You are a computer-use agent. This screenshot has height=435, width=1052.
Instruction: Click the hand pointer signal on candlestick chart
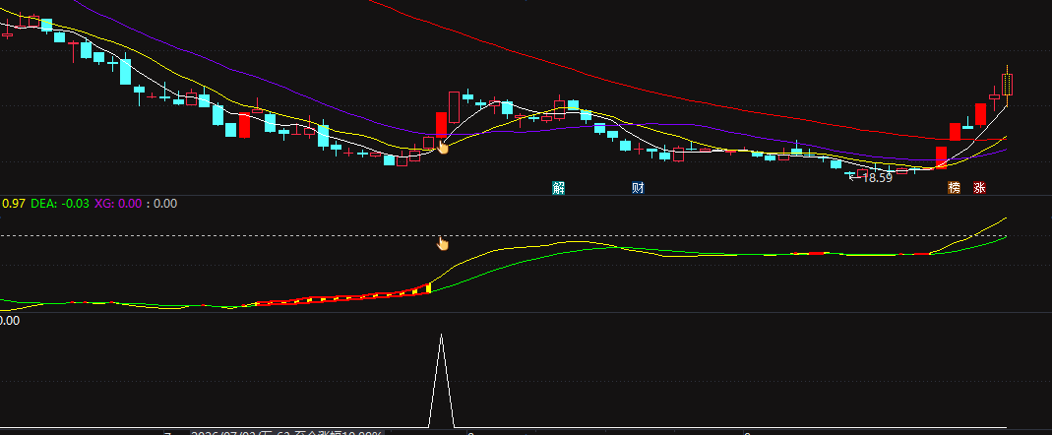click(443, 147)
